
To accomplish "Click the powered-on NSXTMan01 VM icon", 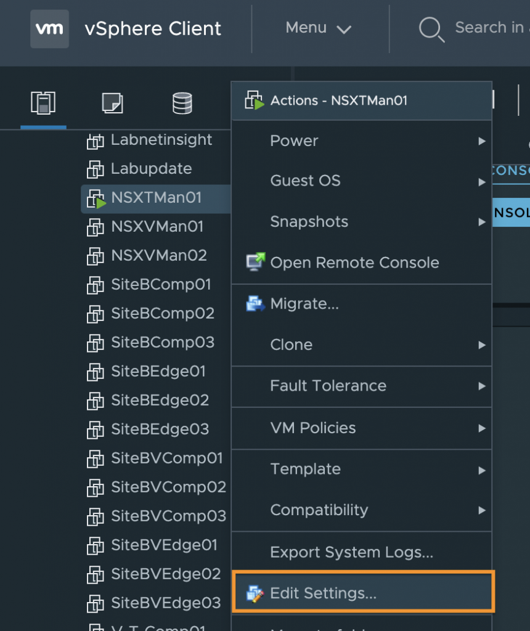I will [x=96, y=199].
